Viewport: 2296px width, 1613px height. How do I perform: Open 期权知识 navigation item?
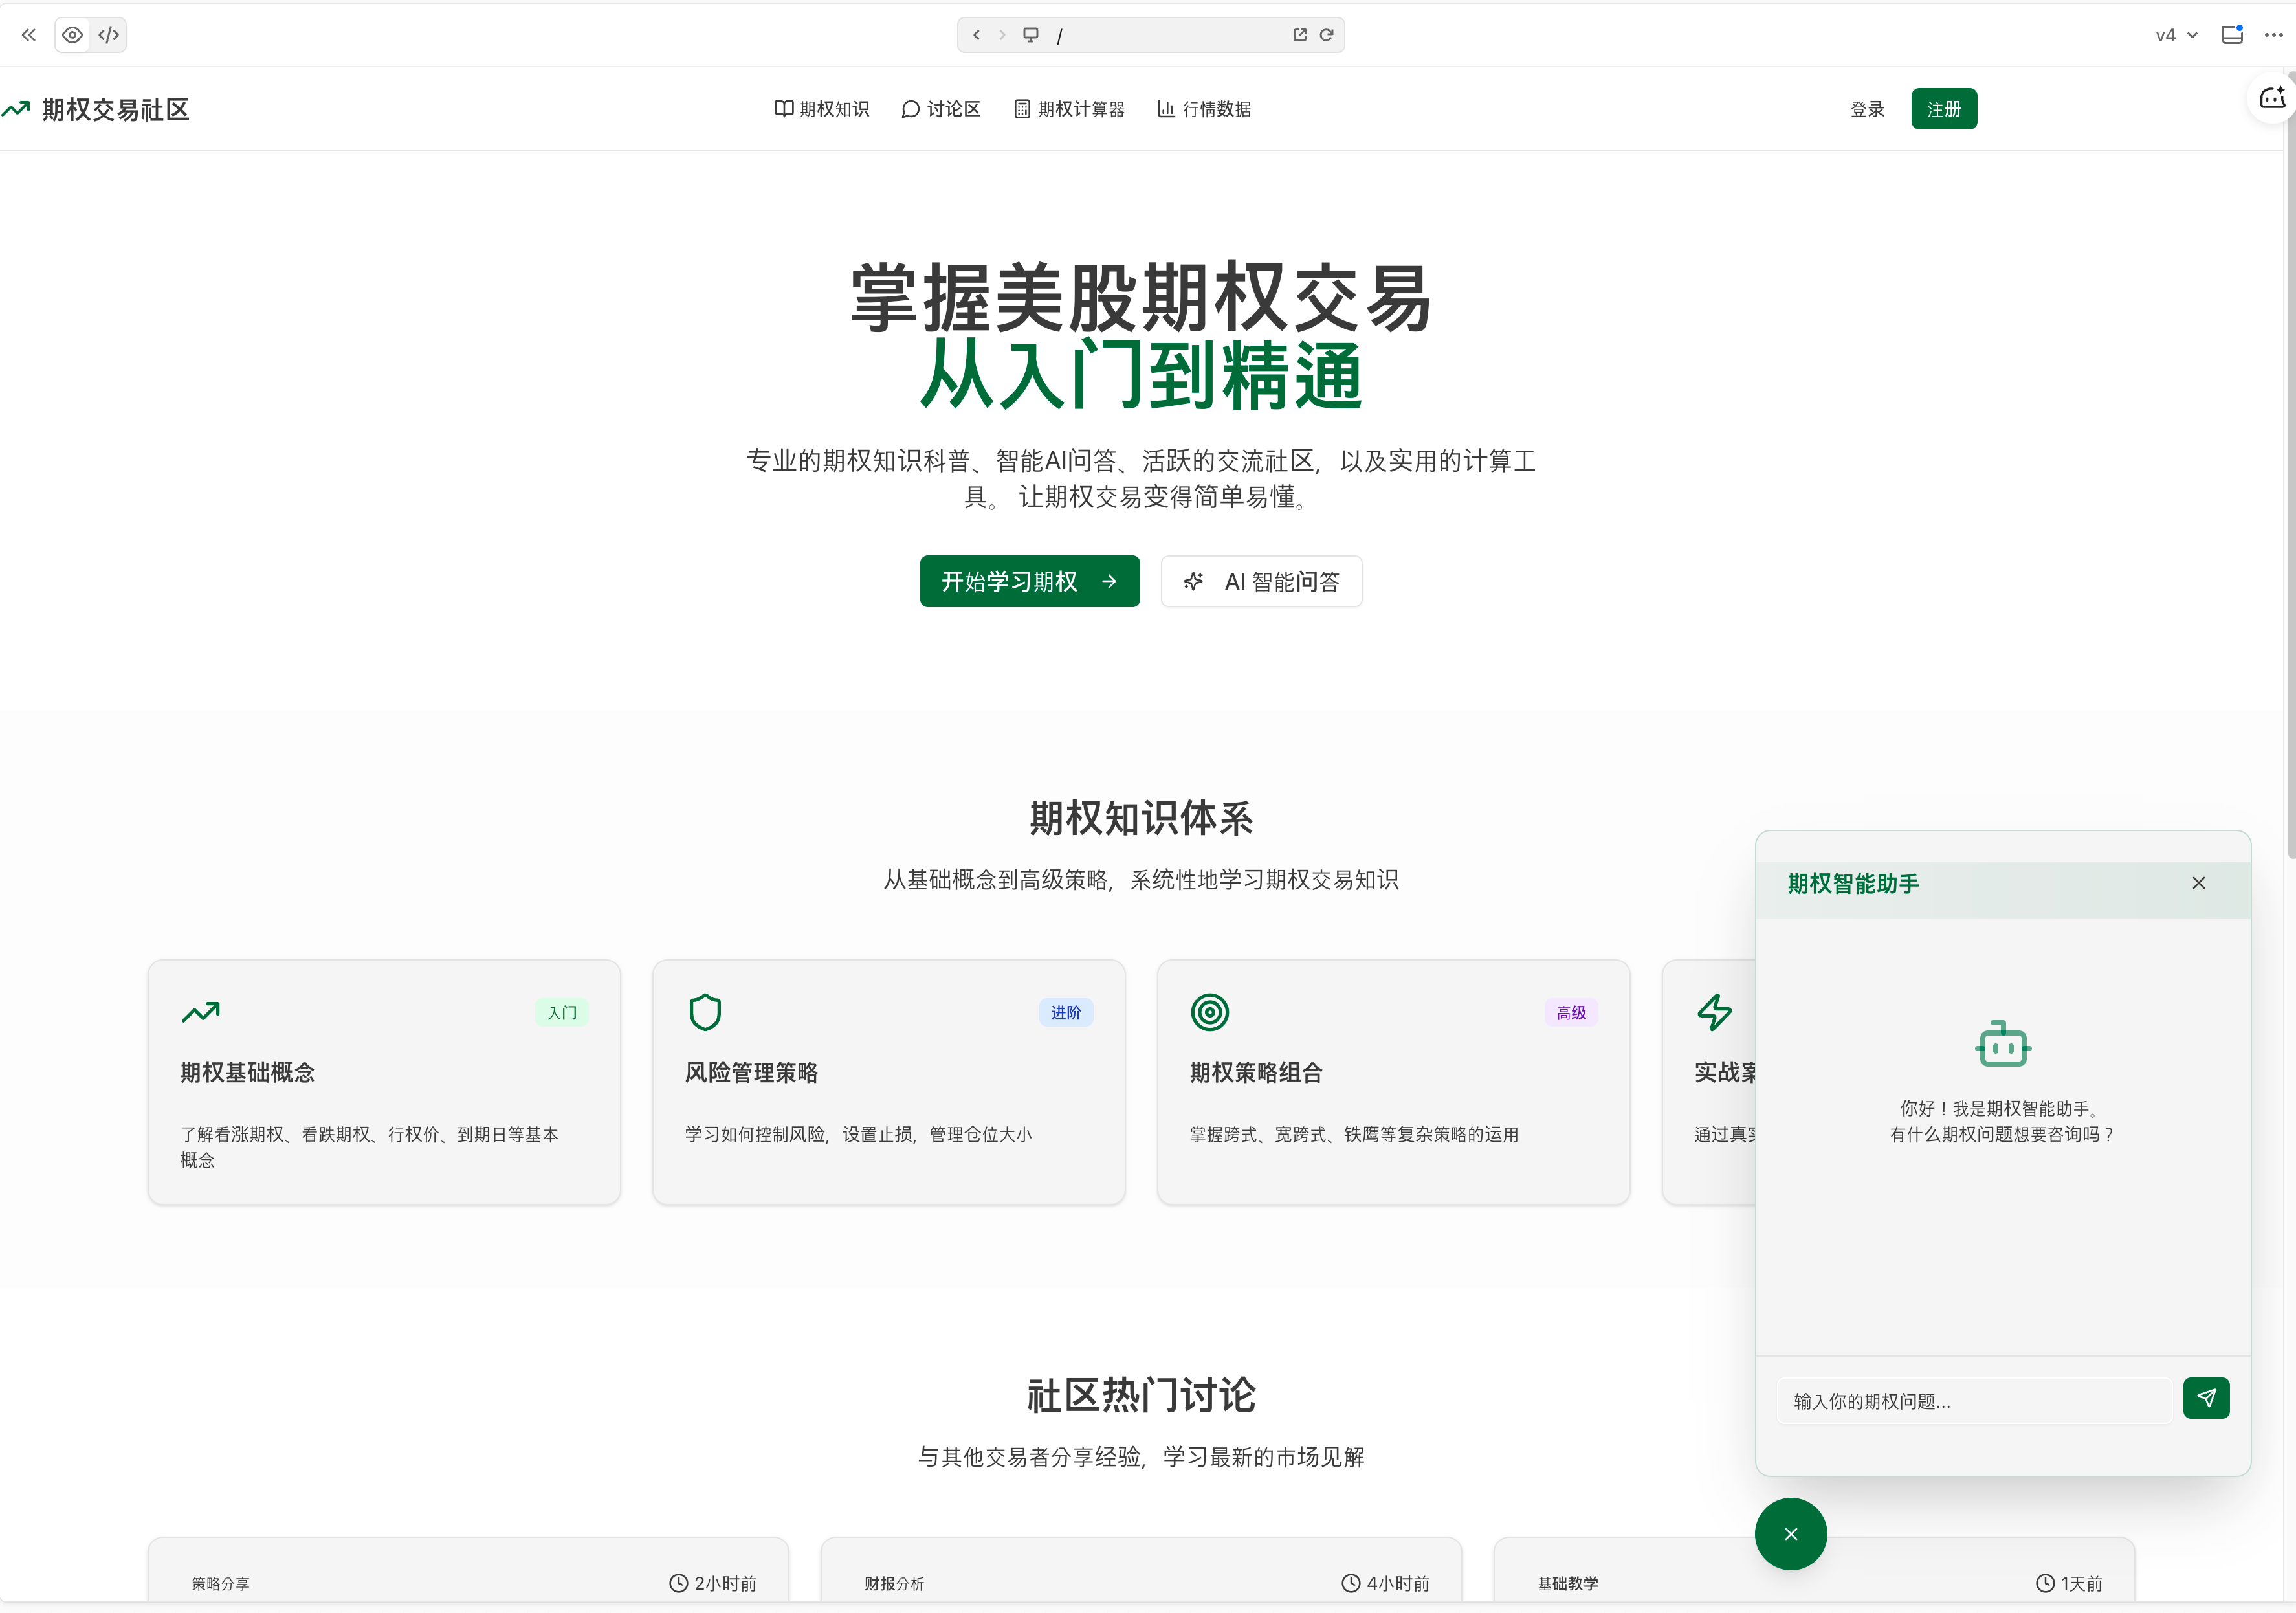click(x=822, y=109)
